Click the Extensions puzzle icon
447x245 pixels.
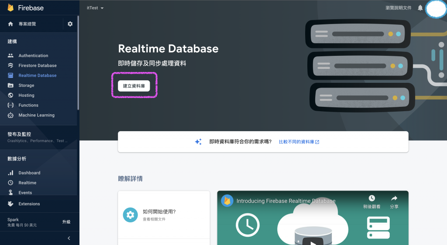(x=10, y=204)
